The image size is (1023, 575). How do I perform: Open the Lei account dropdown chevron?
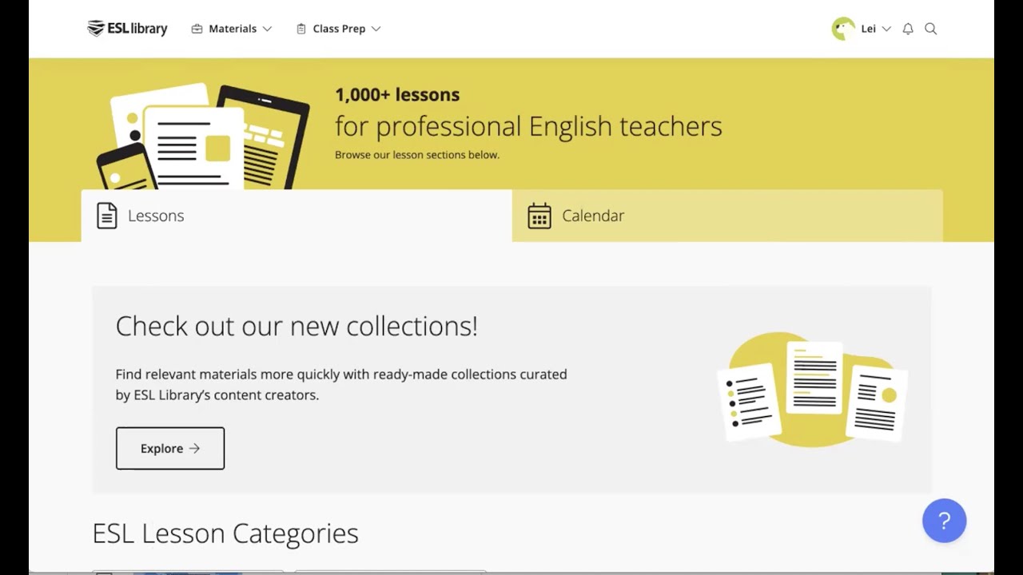coord(886,29)
